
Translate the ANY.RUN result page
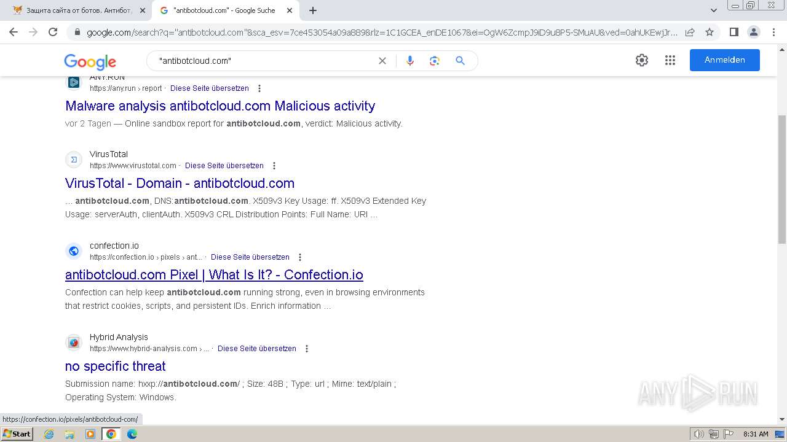[210, 88]
